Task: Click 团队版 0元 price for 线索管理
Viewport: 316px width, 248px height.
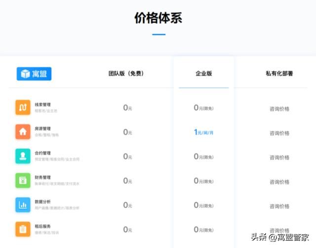Action: 127,108
